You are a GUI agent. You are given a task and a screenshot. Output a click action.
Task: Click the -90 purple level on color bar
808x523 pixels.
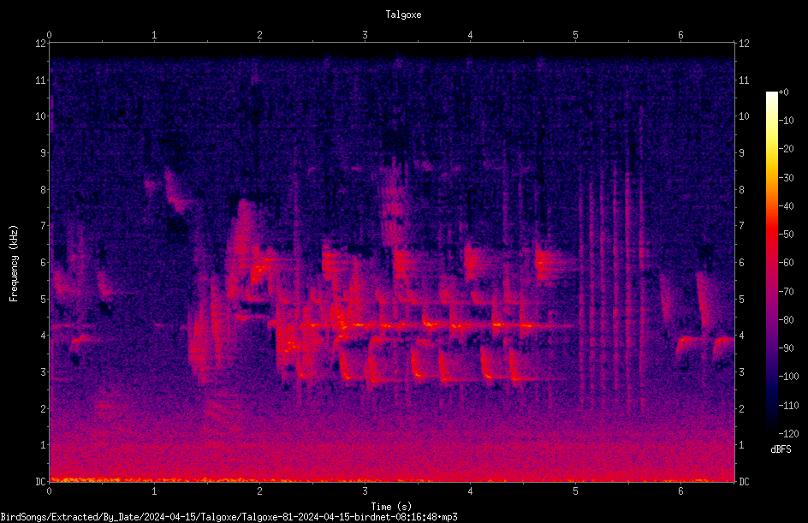[x=772, y=348]
